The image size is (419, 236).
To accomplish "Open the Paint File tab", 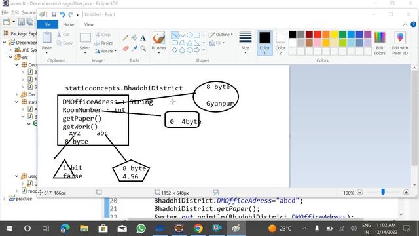I will click(47, 24).
